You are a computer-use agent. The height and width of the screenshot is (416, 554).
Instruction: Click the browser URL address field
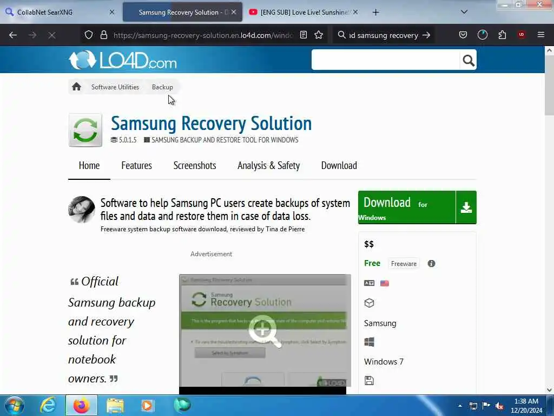[203, 35]
